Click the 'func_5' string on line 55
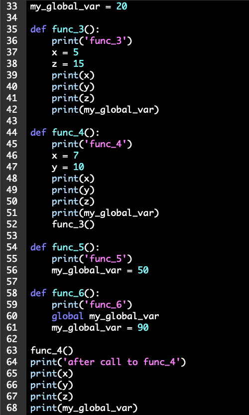The width and height of the screenshot is (249, 415). [x=105, y=258]
